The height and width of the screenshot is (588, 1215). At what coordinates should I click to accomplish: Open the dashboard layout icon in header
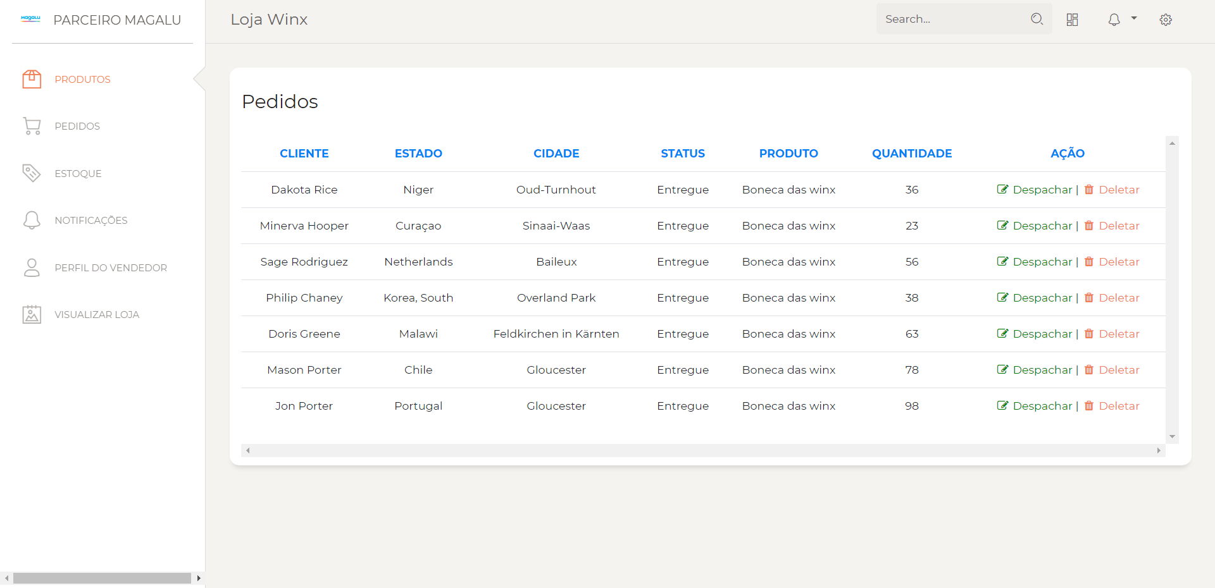1072,20
